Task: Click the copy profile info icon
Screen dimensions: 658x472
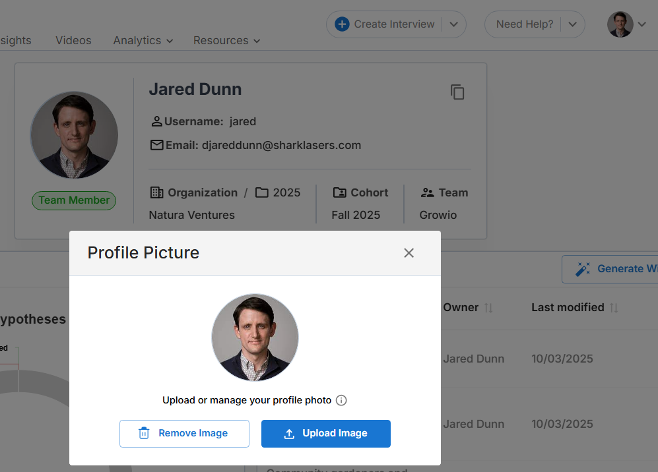Action: point(457,92)
